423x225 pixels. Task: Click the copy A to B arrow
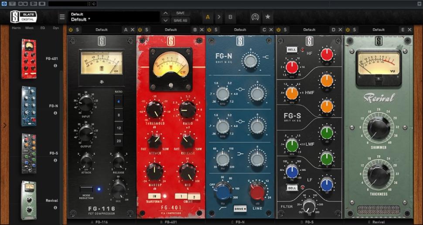click(x=219, y=17)
